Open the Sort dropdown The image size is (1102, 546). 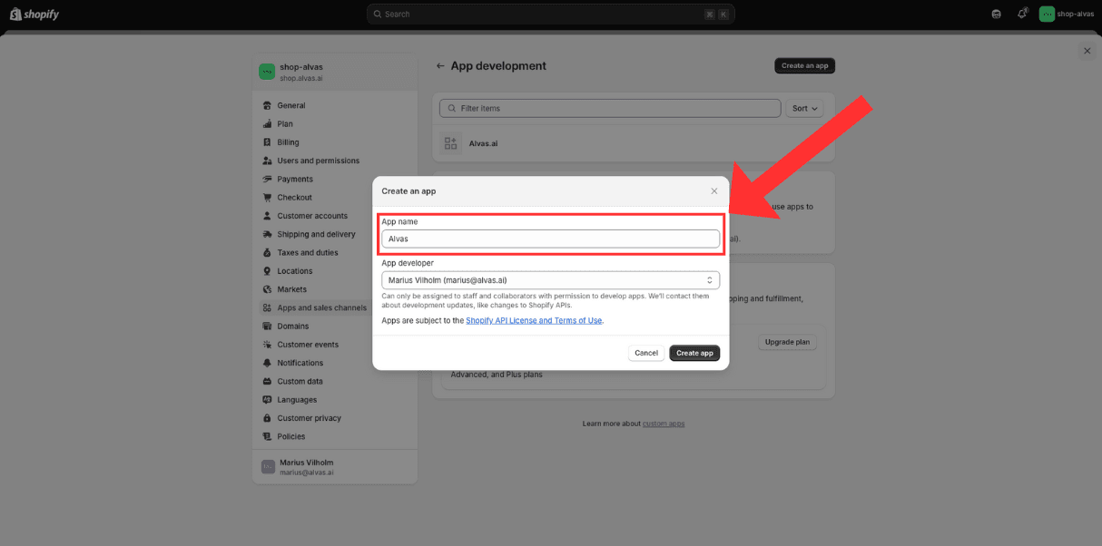tap(805, 108)
